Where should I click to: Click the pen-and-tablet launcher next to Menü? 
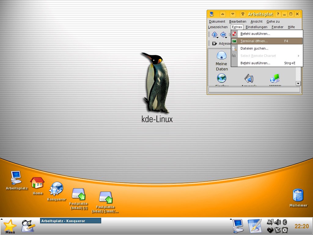pos(28,226)
